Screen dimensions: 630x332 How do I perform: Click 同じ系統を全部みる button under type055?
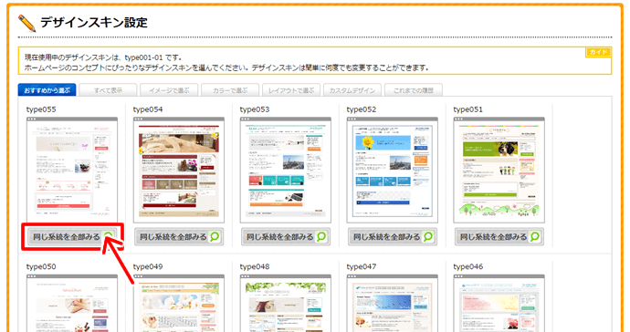coord(72,237)
